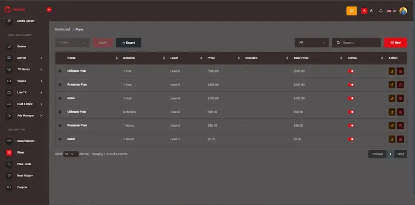The height and width of the screenshot is (205, 415).
Task: Open the notifications bell
Action: click(x=381, y=11)
